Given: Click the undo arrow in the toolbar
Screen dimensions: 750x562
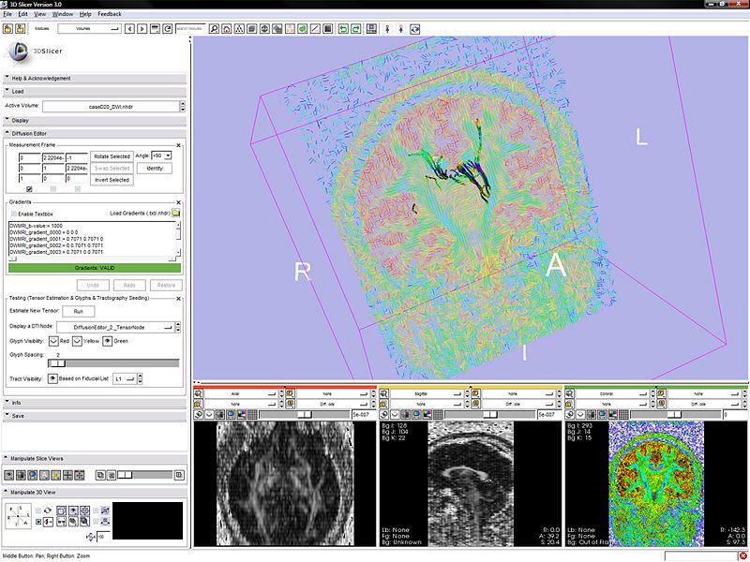Looking at the screenshot, I should coord(343,29).
